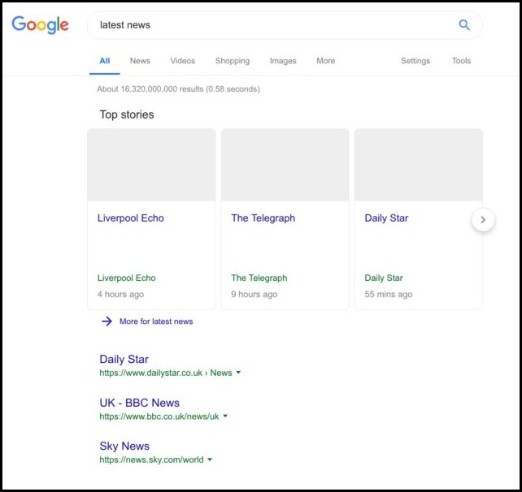522x492 pixels.
Task: Open the search Tools option
Action: tap(461, 61)
